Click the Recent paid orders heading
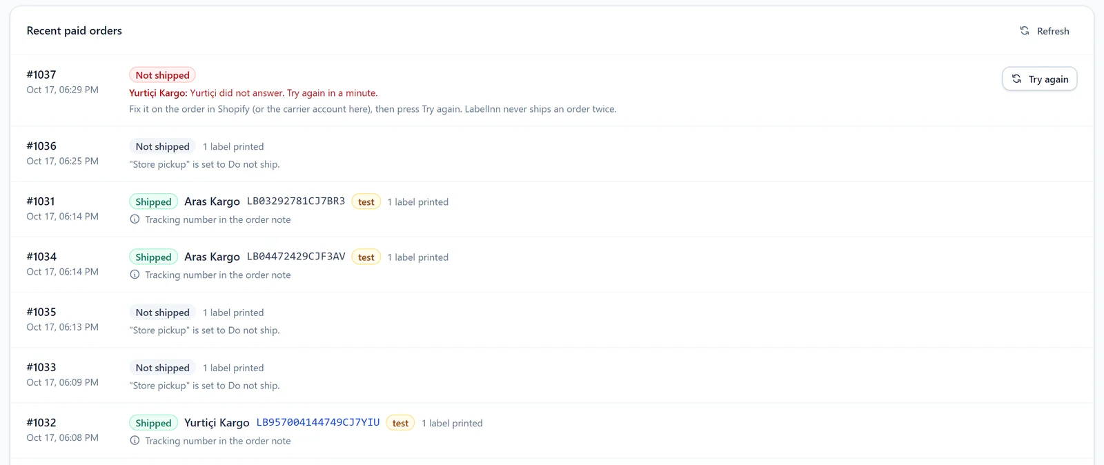This screenshot has width=1104, height=465. 75,30
